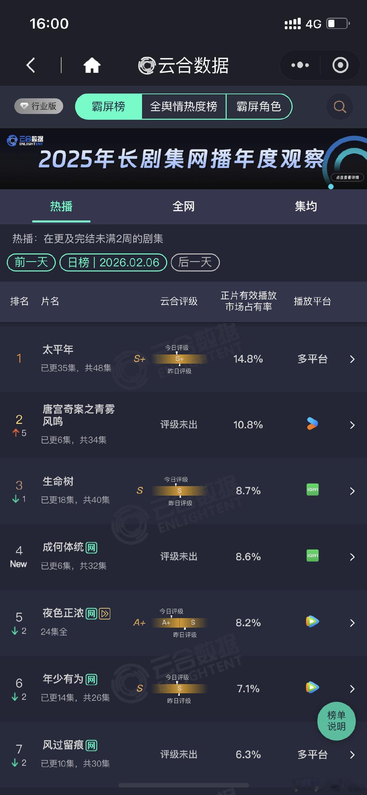Expand details for 风过留痕 via its chevron
This screenshot has width=367, height=795.
352,755
